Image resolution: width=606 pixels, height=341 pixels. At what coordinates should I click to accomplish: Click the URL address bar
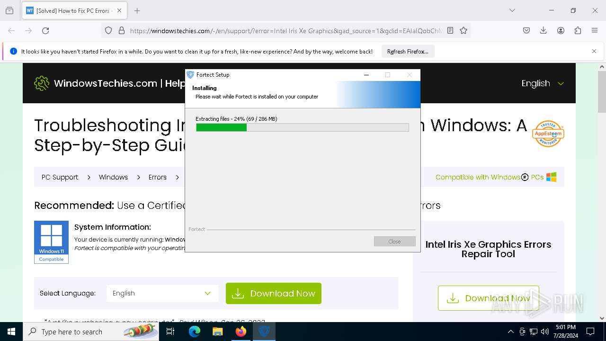pyautogui.click(x=285, y=30)
